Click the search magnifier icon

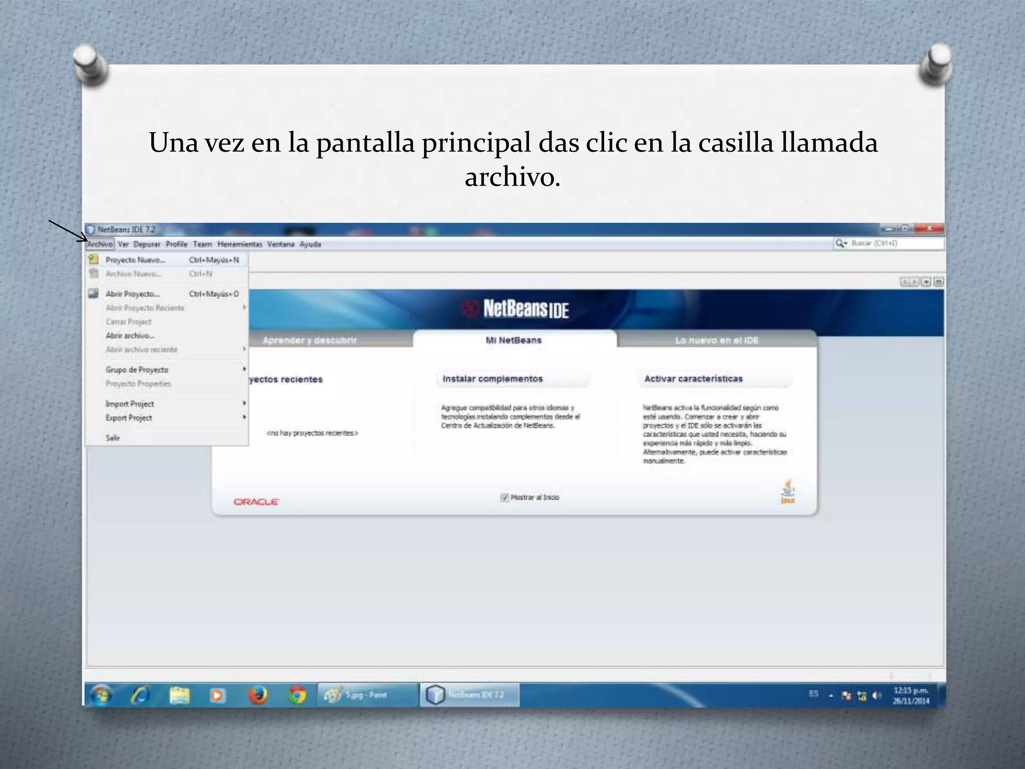pyautogui.click(x=839, y=243)
